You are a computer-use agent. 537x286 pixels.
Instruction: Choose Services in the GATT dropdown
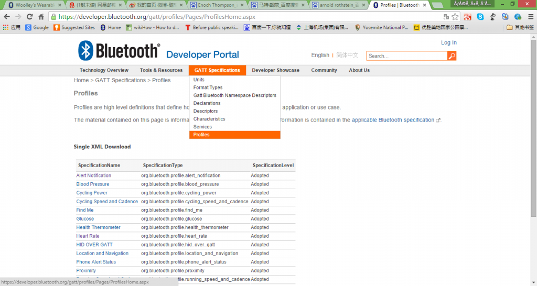pyautogui.click(x=202, y=127)
